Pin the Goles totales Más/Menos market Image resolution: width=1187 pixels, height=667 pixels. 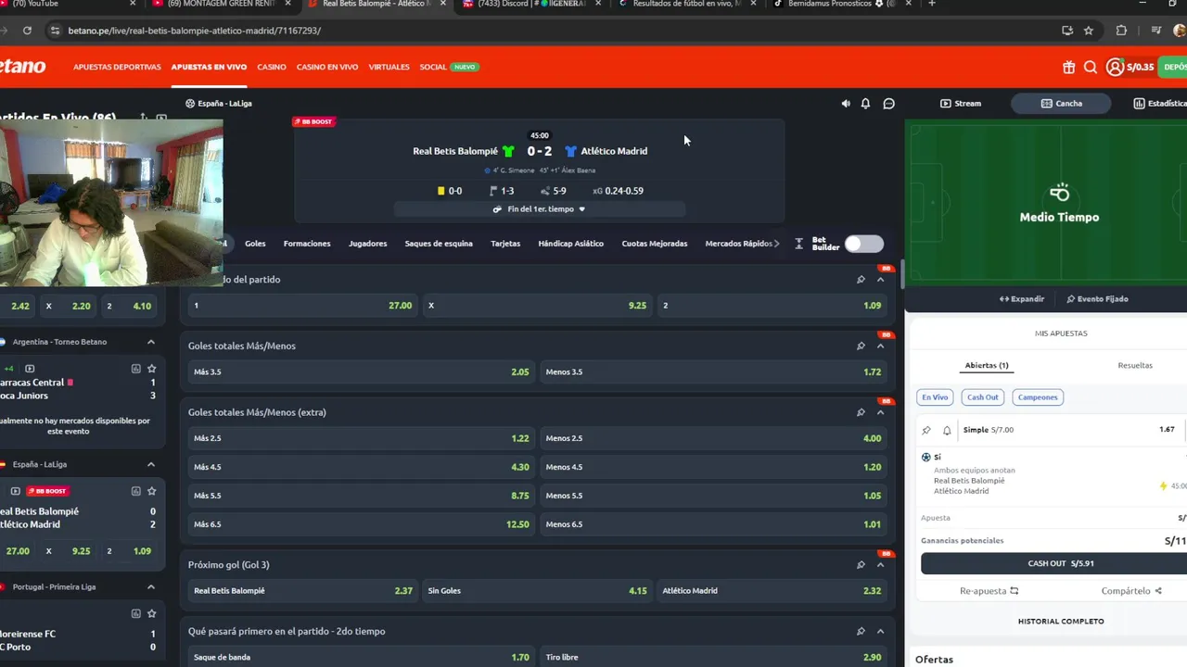(x=861, y=346)
